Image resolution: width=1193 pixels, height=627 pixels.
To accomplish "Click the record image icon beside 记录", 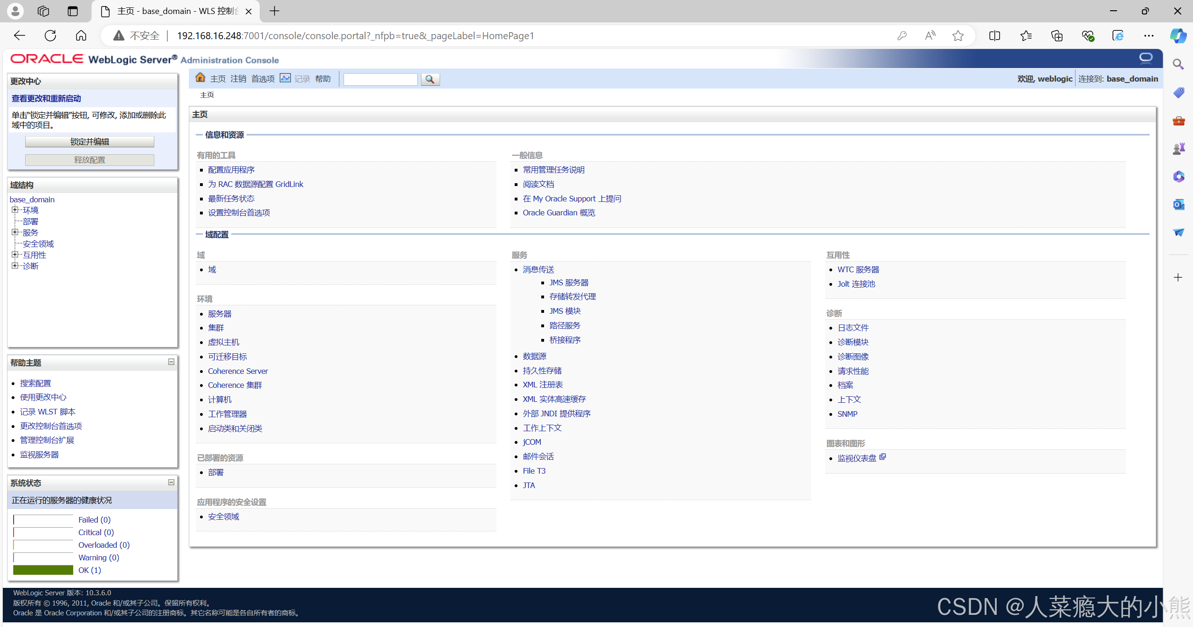I will [x=285, y=78].
